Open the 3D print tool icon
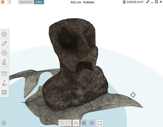The image size is (163, 127). tap(4, 83)
